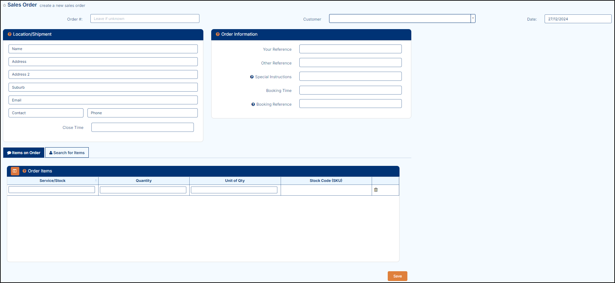Focus the Booking Time field
The height and width of the screenshot is (283, 615).
tap(350, 90)
